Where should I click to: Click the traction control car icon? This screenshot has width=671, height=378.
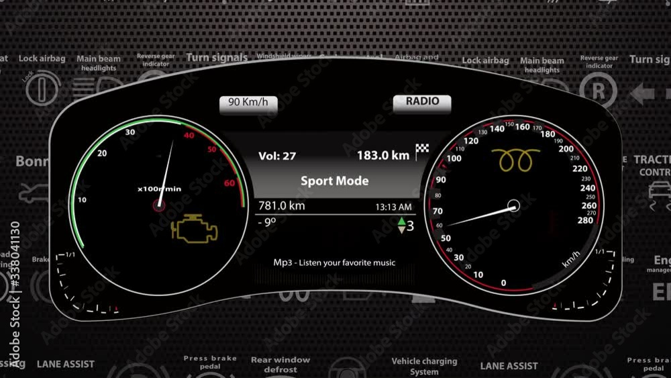(x=660, y=195)
